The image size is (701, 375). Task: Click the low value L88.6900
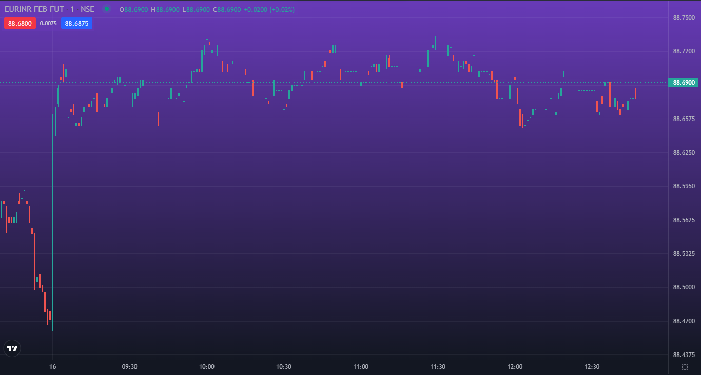coord(196,9)
